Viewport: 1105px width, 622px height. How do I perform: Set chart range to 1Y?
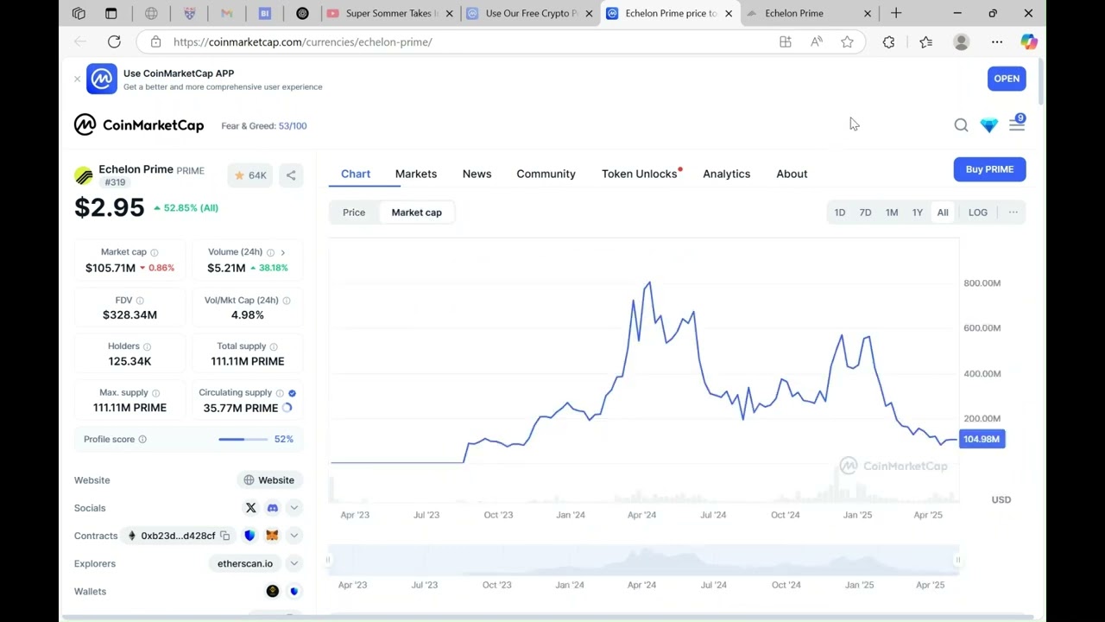tap(918, 213)
